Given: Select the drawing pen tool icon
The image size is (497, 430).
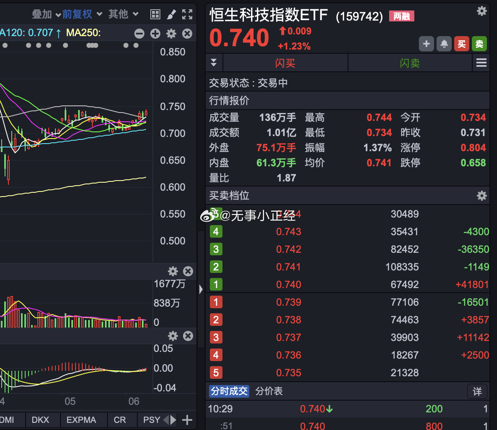Looking at the screenshot, I should pos(171,14).
